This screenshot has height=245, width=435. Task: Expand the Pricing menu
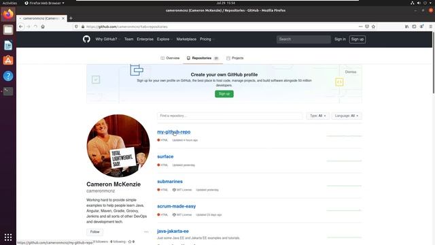coord(207,39)
